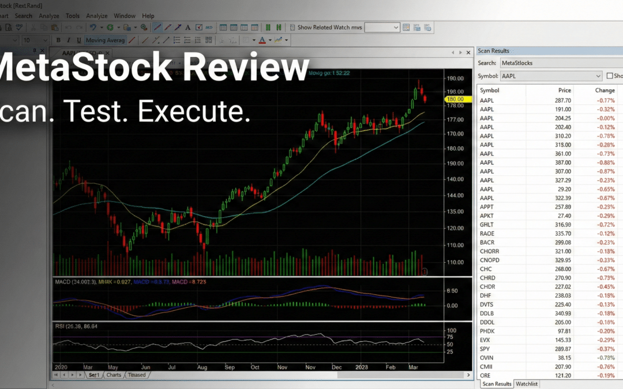Tick the Sho checkbox in the Scan Results panel
Viewport: 623px width, 389px height.
pyautogui.click(x=610, y=75)
